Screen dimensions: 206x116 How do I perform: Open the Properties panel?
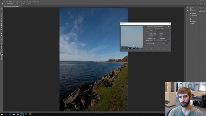click(x=193, y=14)
